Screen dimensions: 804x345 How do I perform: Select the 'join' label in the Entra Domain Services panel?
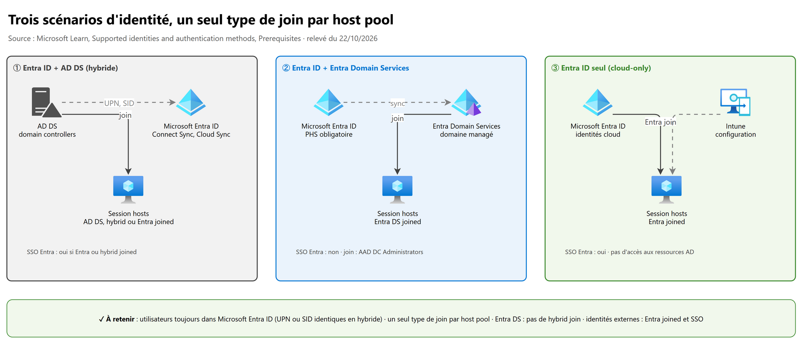point(397,118)
